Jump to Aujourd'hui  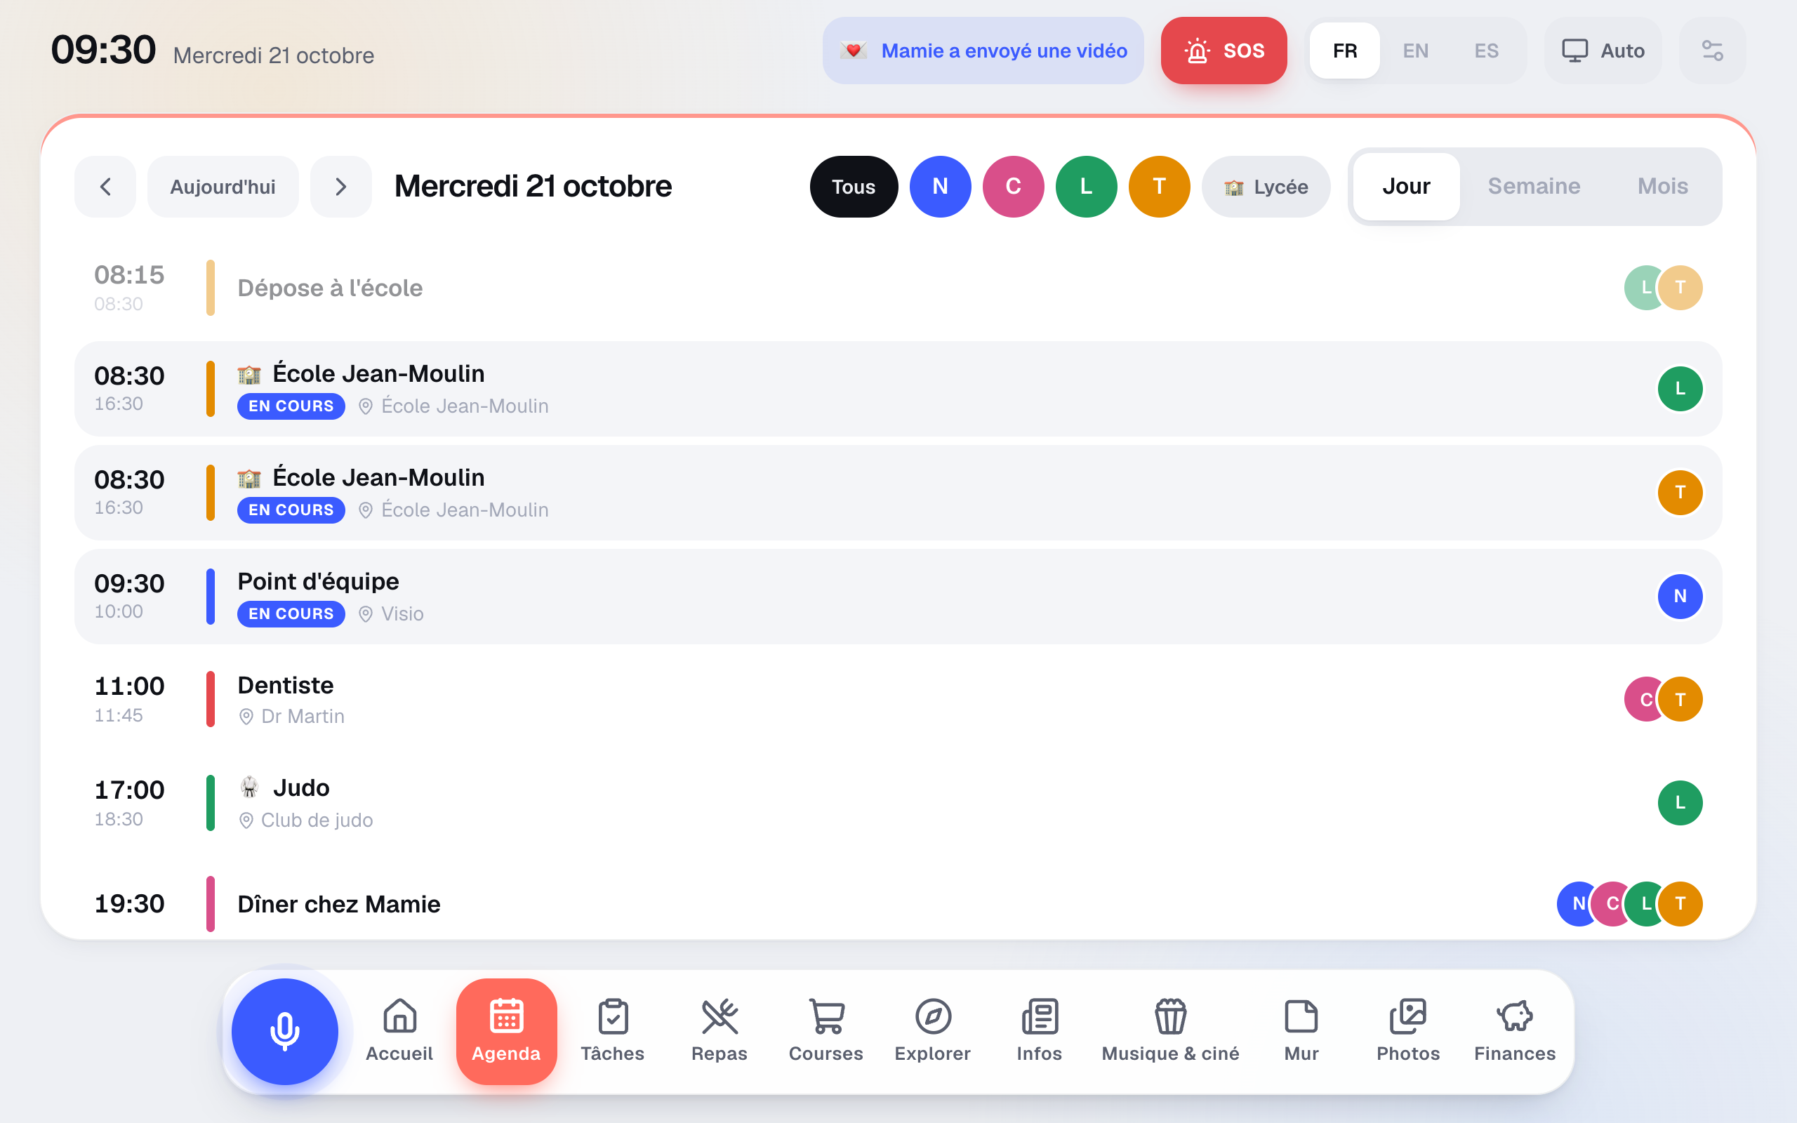point(223,187)
